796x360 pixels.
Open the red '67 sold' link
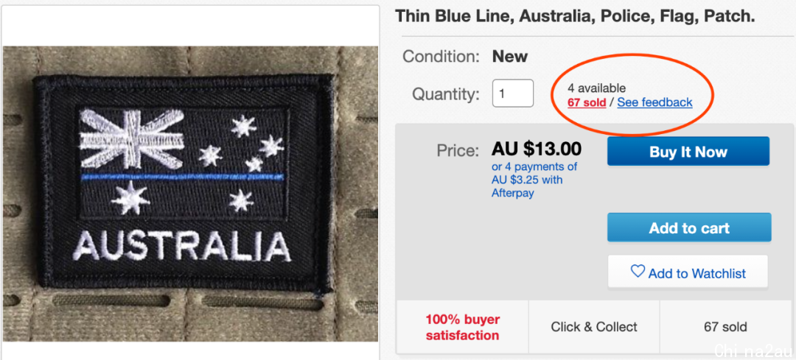(587, 102)
